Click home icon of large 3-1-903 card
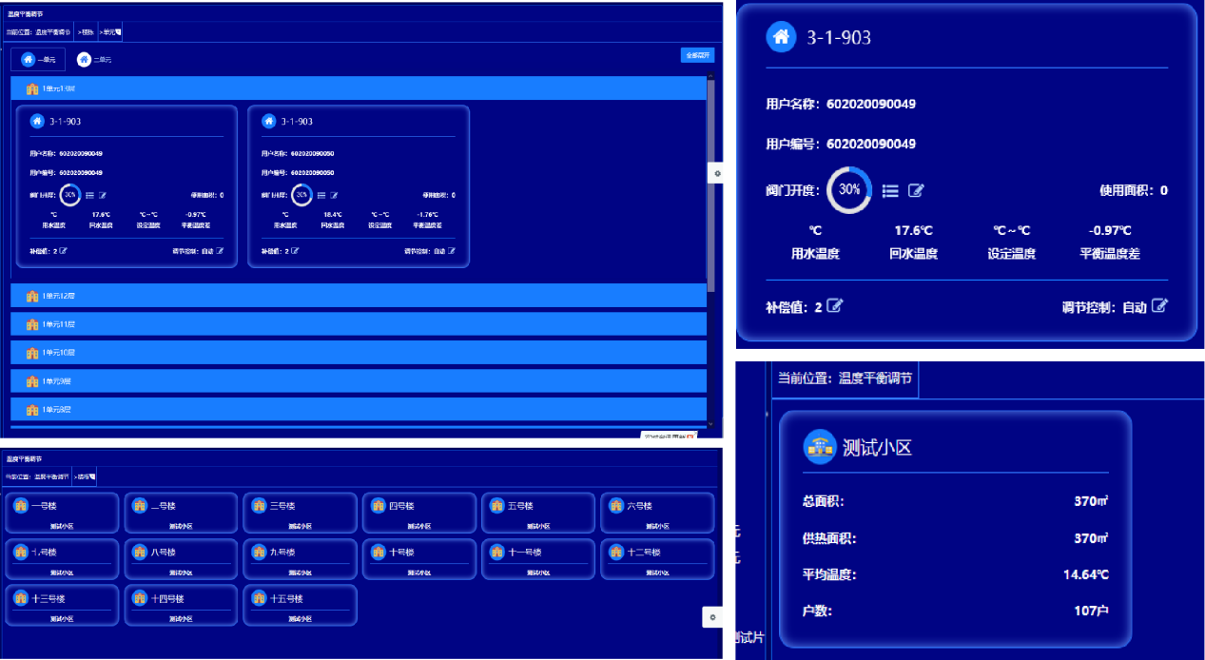 coord(781,37)
